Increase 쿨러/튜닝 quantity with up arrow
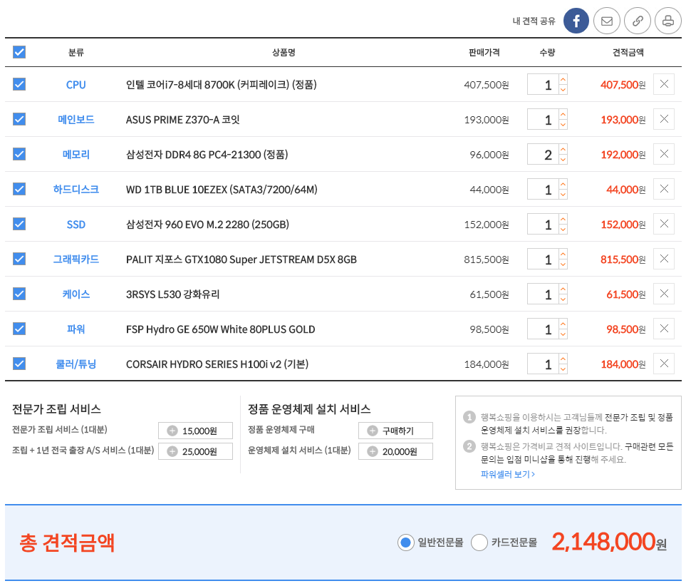 (563, 359)
